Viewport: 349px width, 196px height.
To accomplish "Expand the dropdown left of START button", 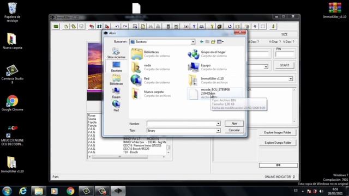I will [266, 66].
